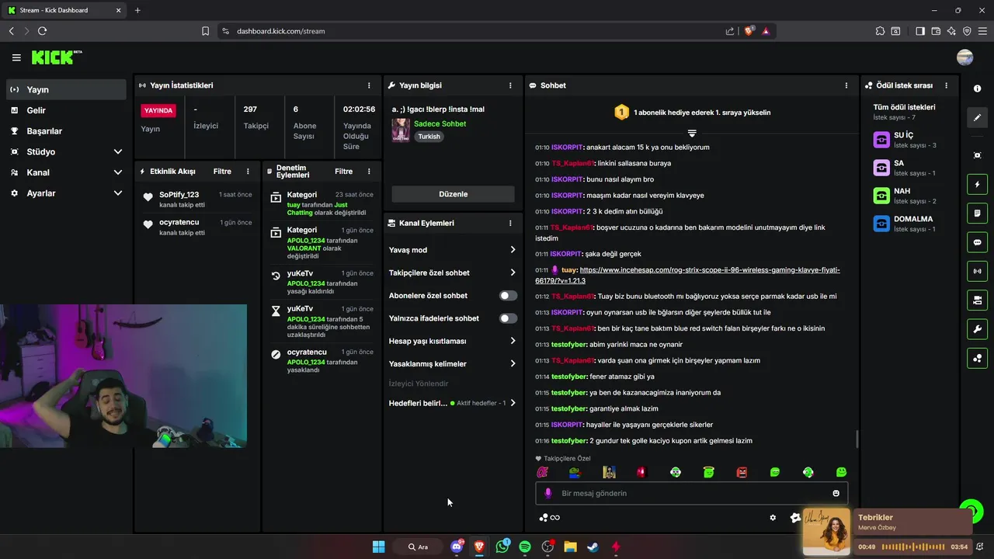Click the wrench tools icon in right sidebar

(x=977, y=329)
